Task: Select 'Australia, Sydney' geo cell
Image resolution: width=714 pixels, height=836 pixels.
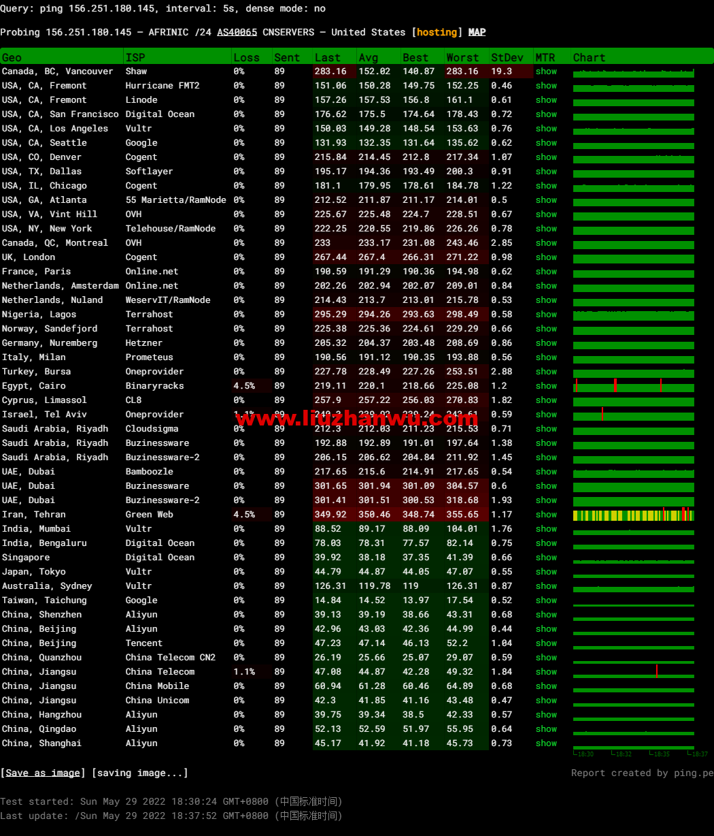Action: click(x=47, y=586)
